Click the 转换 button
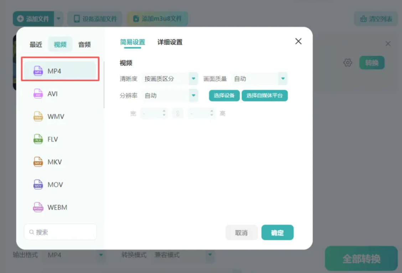This screenshot has height=273, width=402. point(372,62)
